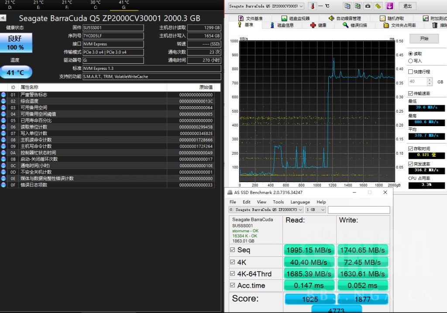This screenshot has width=447, height=313.
Task: Open the Tools menu in AS SSD Benchmark
Action: (279, 202)
